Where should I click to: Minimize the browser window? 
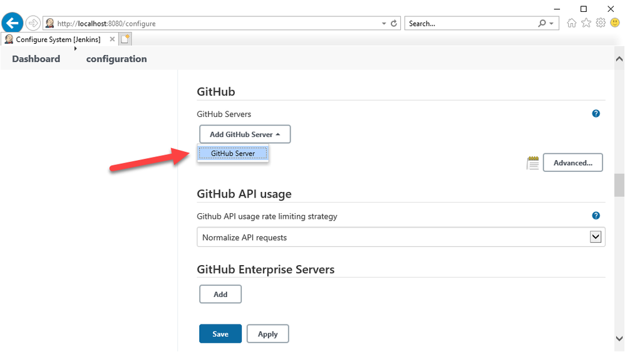557,9
